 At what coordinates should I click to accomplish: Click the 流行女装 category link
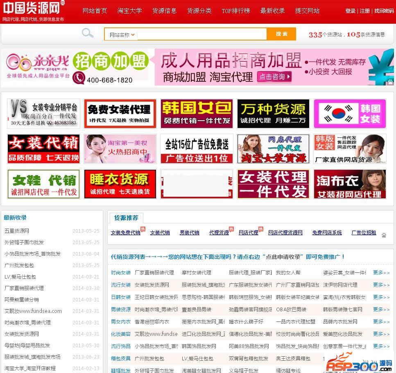pos(121,285)
